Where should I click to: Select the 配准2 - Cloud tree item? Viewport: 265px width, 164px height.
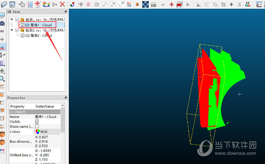[41, 35]
